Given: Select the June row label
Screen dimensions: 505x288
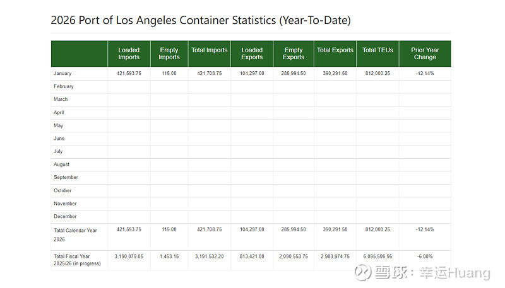Looking at the screenshot, I should pos(59,139).
